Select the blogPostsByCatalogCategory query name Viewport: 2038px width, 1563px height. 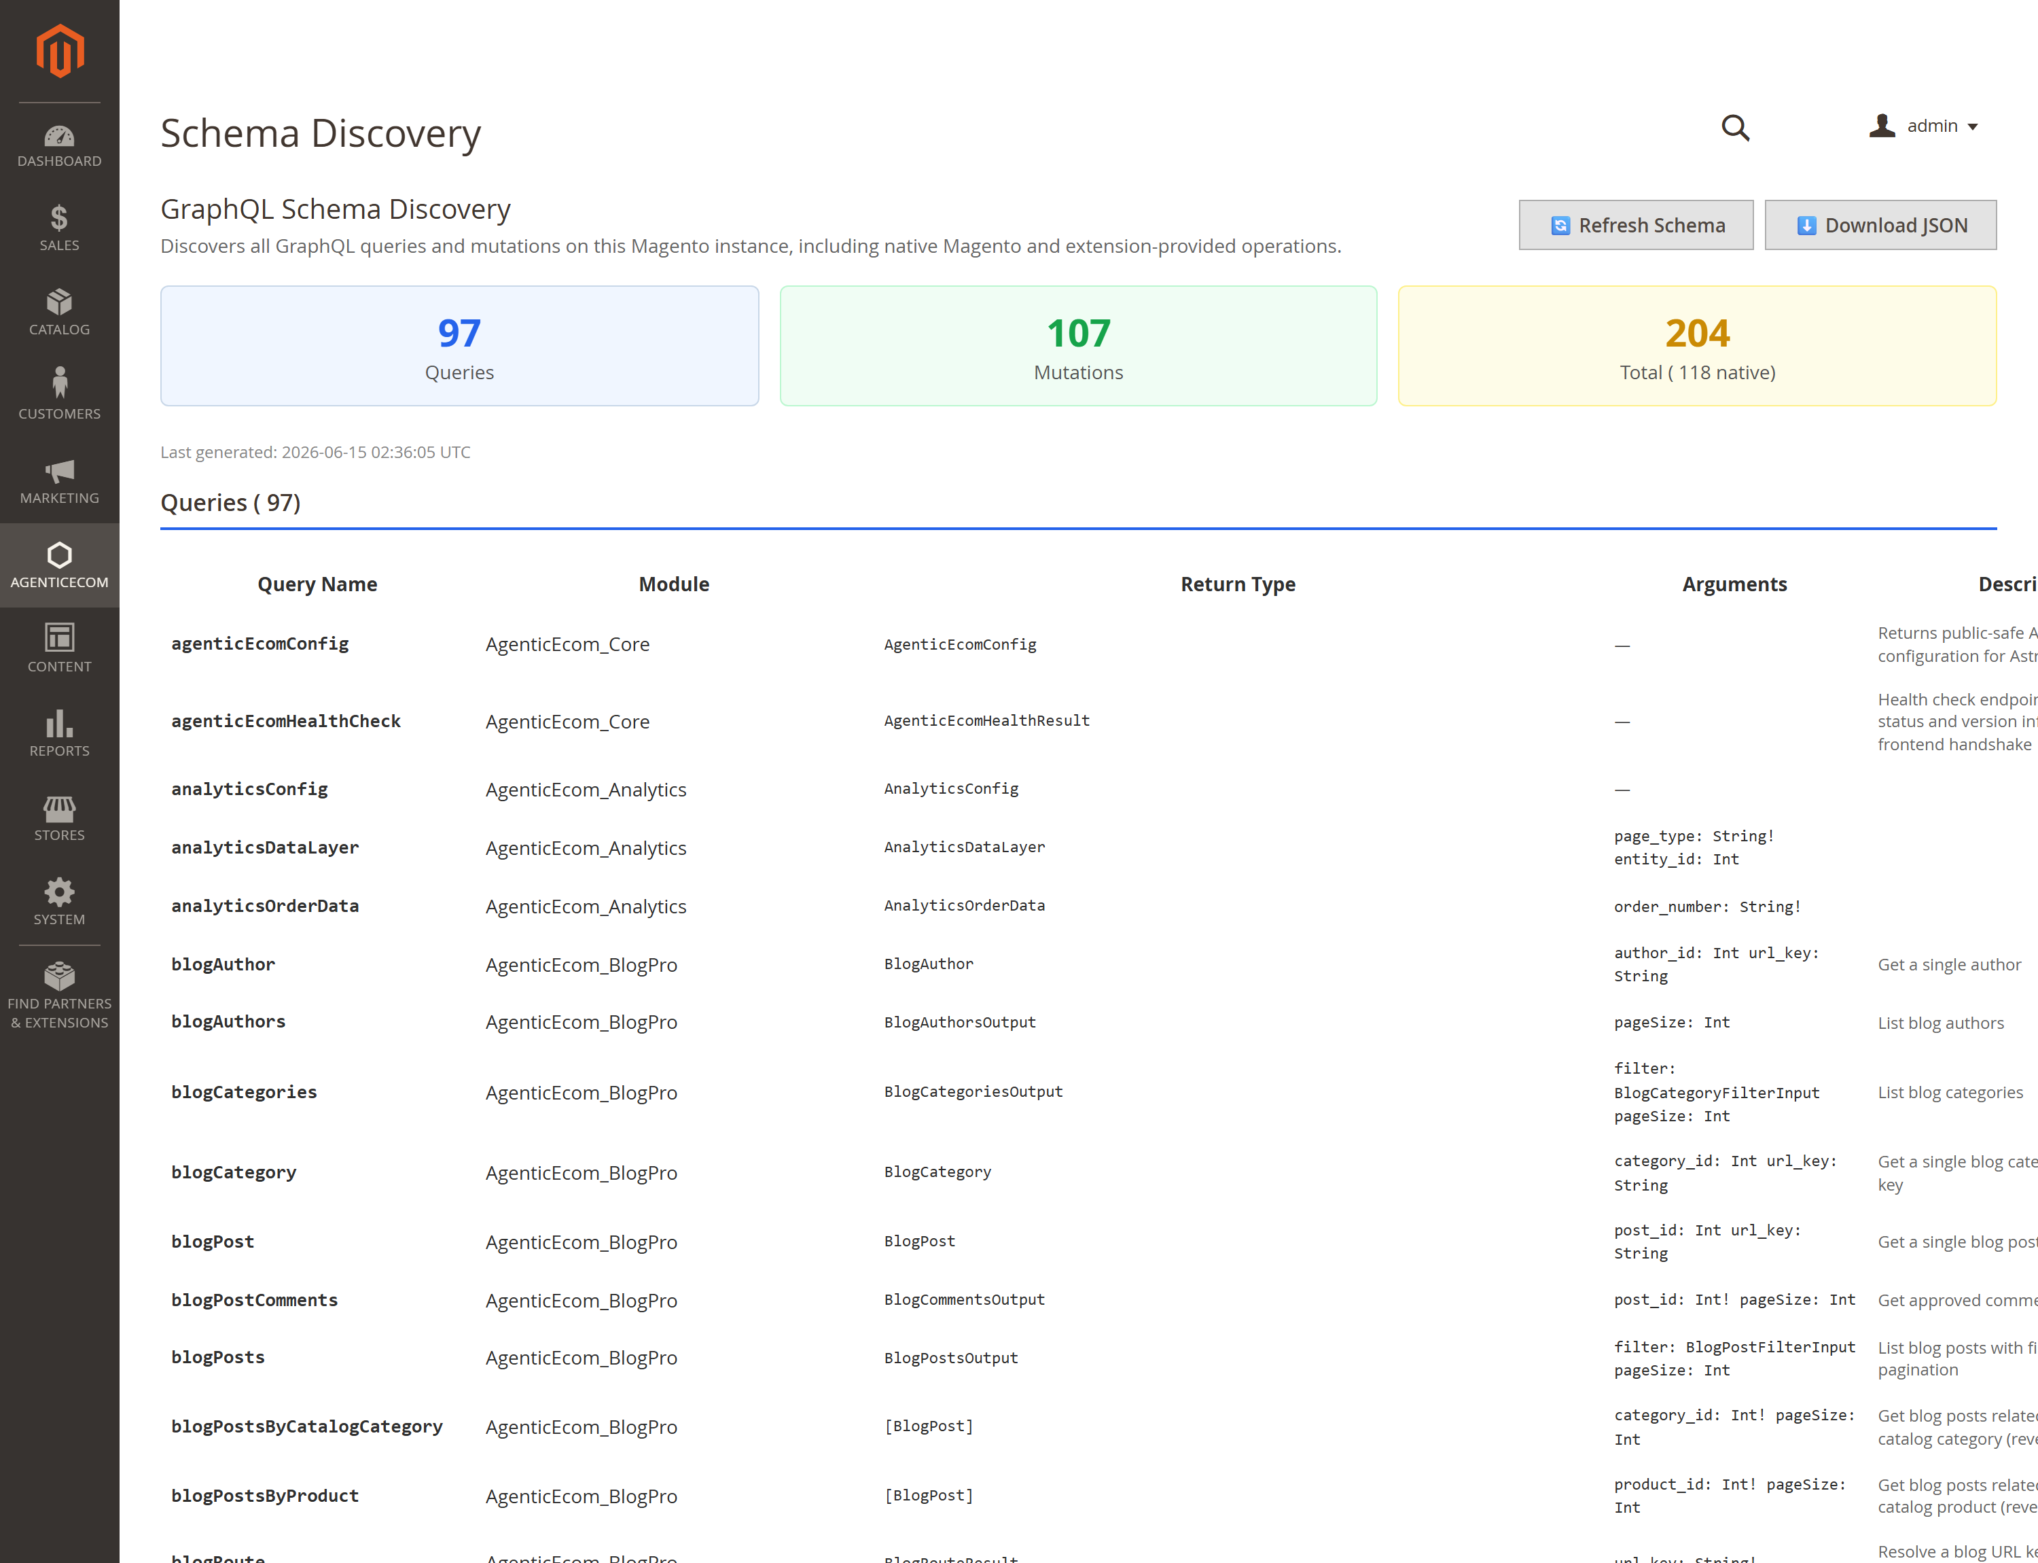[306, 1427]
